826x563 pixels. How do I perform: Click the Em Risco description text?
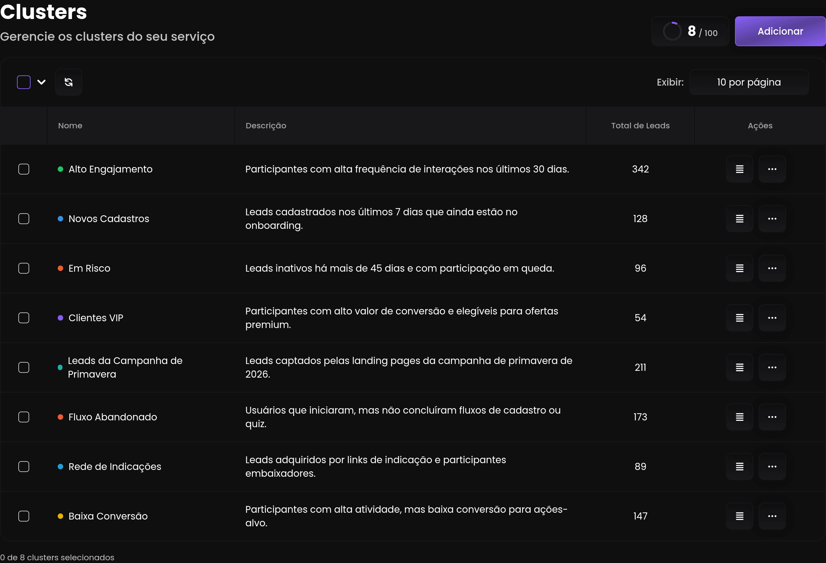click(400, 268)
